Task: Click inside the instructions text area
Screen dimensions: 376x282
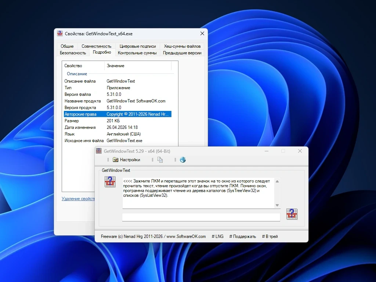Action: pyautogui.click(x=199, y=193)
